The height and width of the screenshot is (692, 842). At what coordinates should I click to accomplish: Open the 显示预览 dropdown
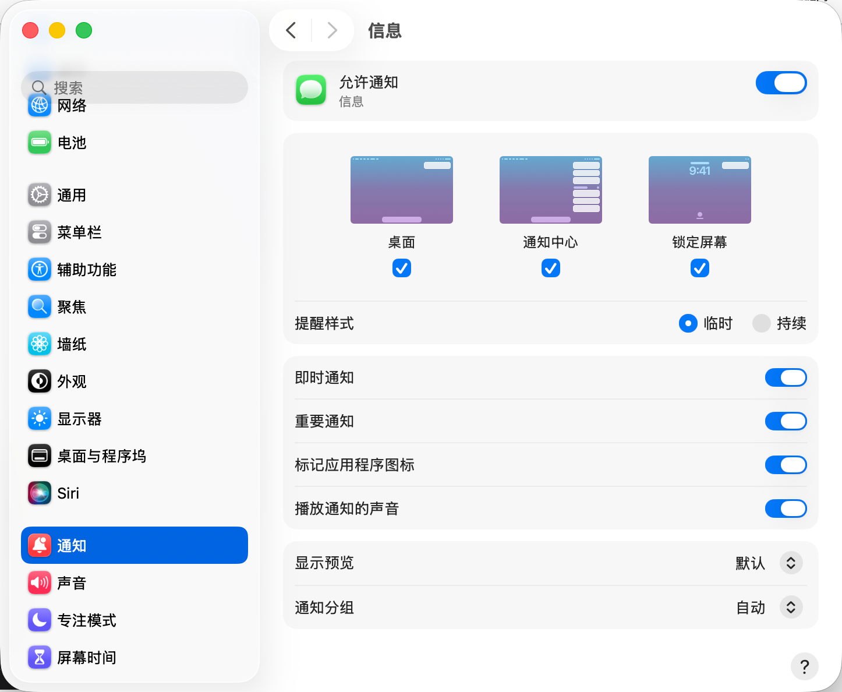click(791, 563)
